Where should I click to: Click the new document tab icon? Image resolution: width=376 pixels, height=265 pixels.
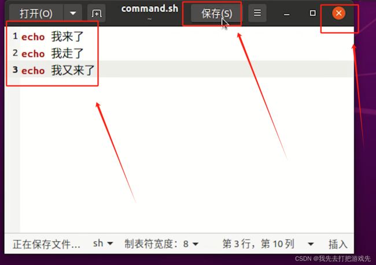point(97,13)
